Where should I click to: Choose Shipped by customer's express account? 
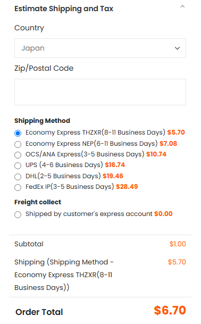18,214
